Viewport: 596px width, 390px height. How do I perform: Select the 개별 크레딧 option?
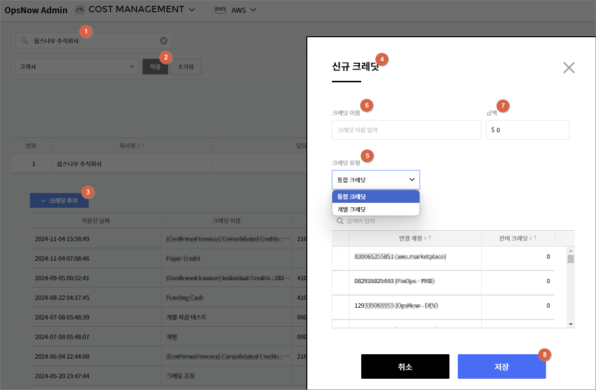pyautogui.click(x=376, y=209)
